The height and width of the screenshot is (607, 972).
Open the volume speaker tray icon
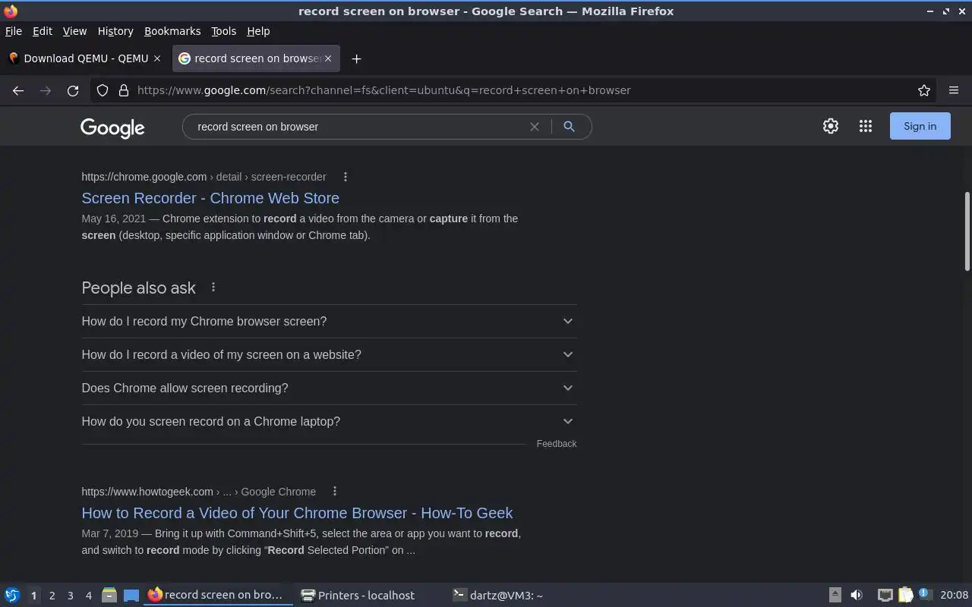click(x=857, y=596)
